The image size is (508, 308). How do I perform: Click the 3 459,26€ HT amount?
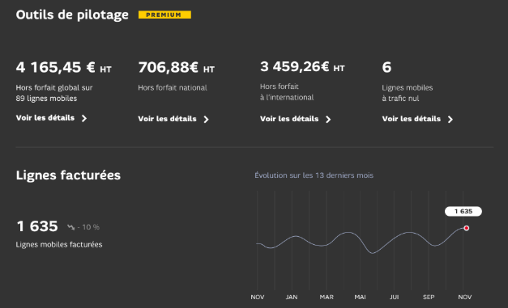coord(302,67)
